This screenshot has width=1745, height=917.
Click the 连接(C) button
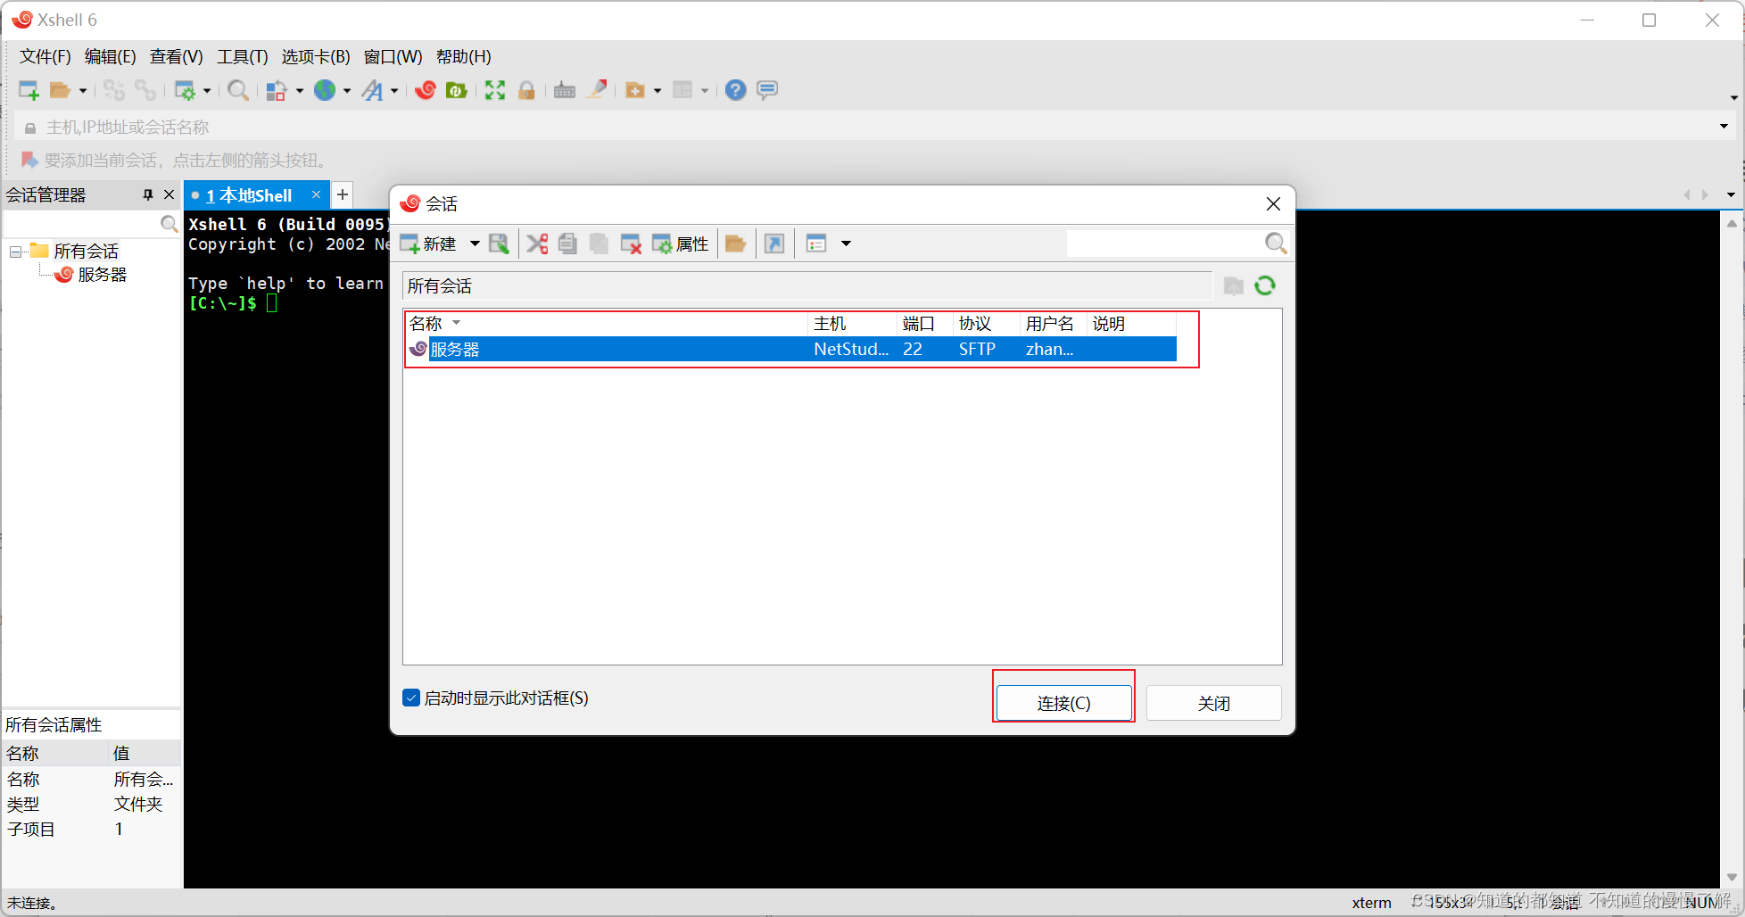pyautogui.click(x=1063, y=703)
